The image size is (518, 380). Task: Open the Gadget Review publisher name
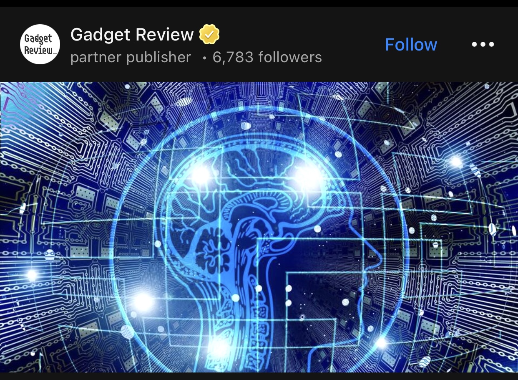click(132, 35)
